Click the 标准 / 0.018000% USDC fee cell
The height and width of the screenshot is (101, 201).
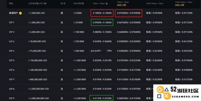click(x=184, y=70)
